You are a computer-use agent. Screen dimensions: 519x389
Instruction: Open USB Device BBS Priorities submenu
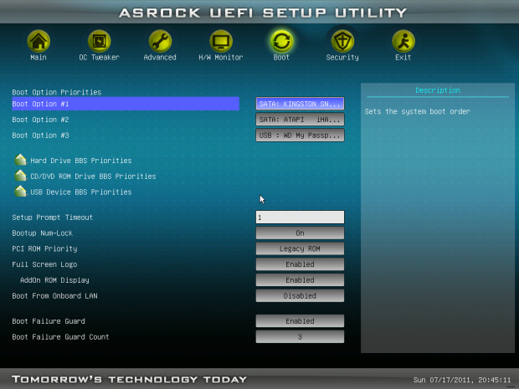coord(81,192)
